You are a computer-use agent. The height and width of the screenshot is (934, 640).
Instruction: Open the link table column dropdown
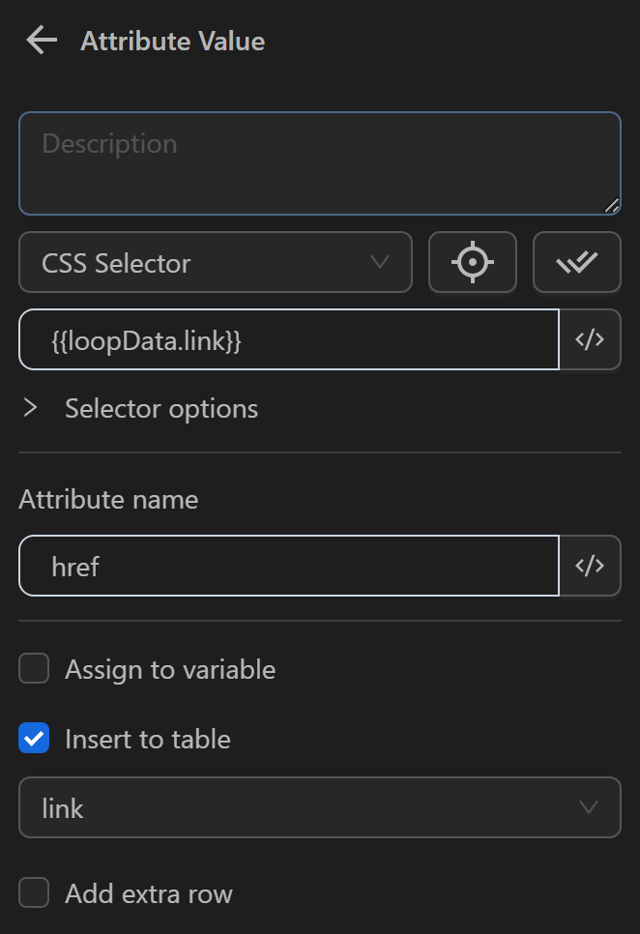(x=319, y=808)
